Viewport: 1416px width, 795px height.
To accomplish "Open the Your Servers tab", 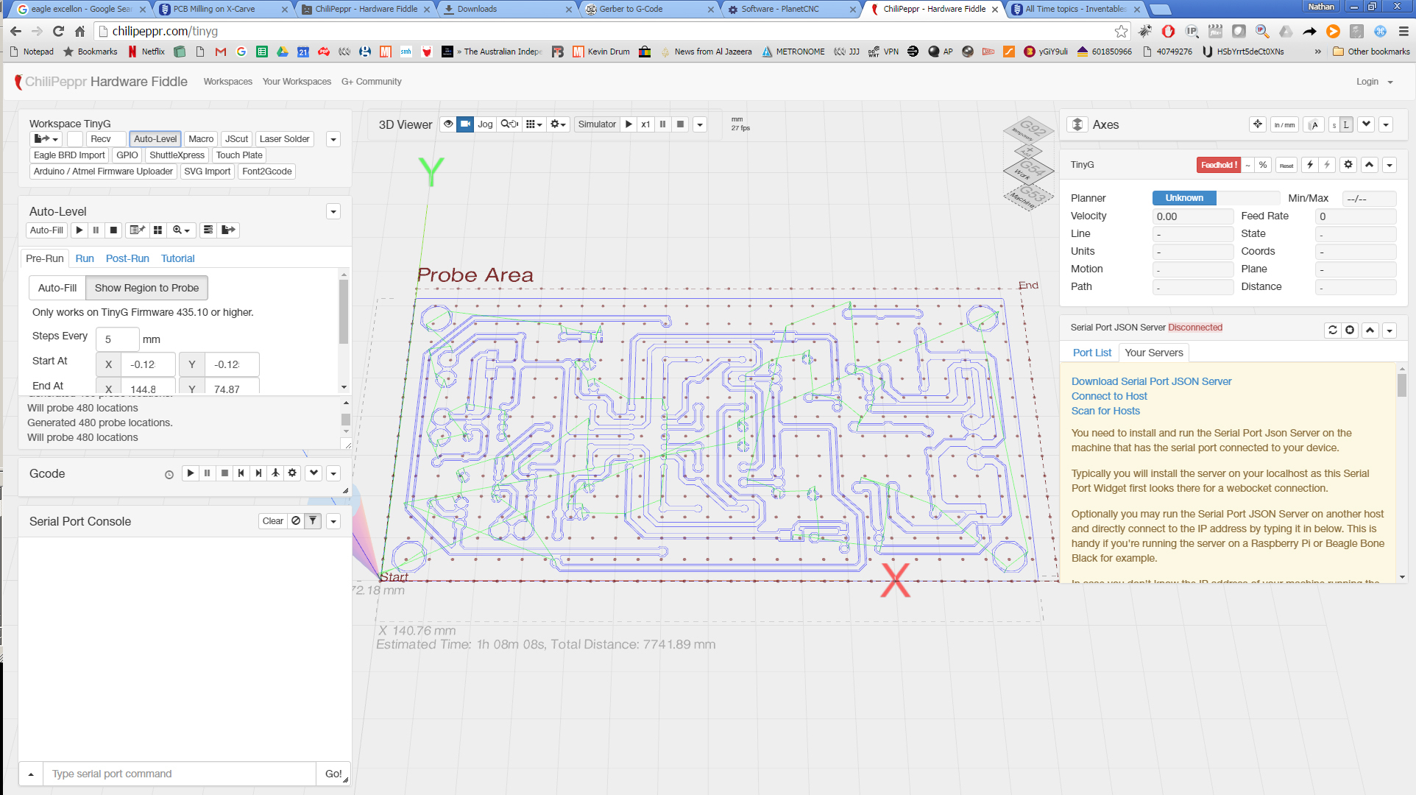I will (1153, 353).
